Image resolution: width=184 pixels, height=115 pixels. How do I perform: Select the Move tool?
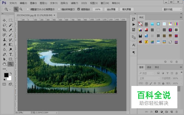(x=4, y=20)
